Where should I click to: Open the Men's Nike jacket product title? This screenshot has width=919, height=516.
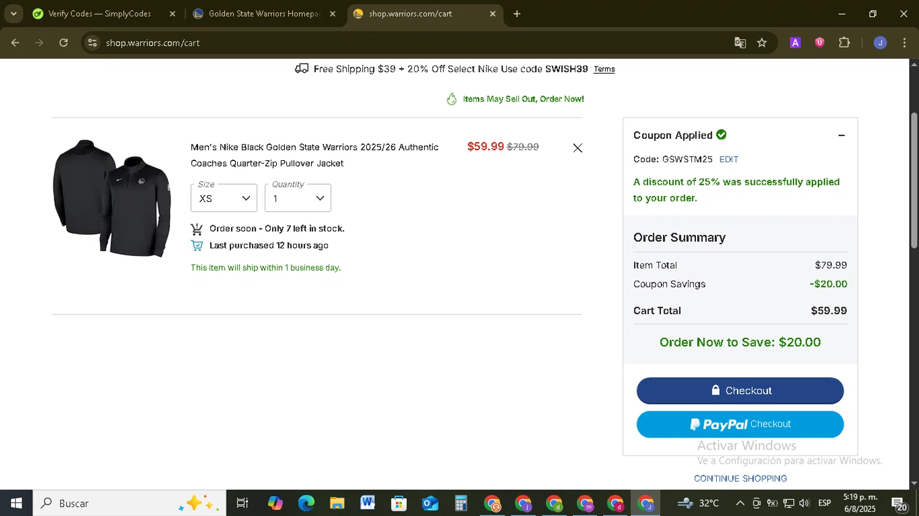(x=314, y=155)
